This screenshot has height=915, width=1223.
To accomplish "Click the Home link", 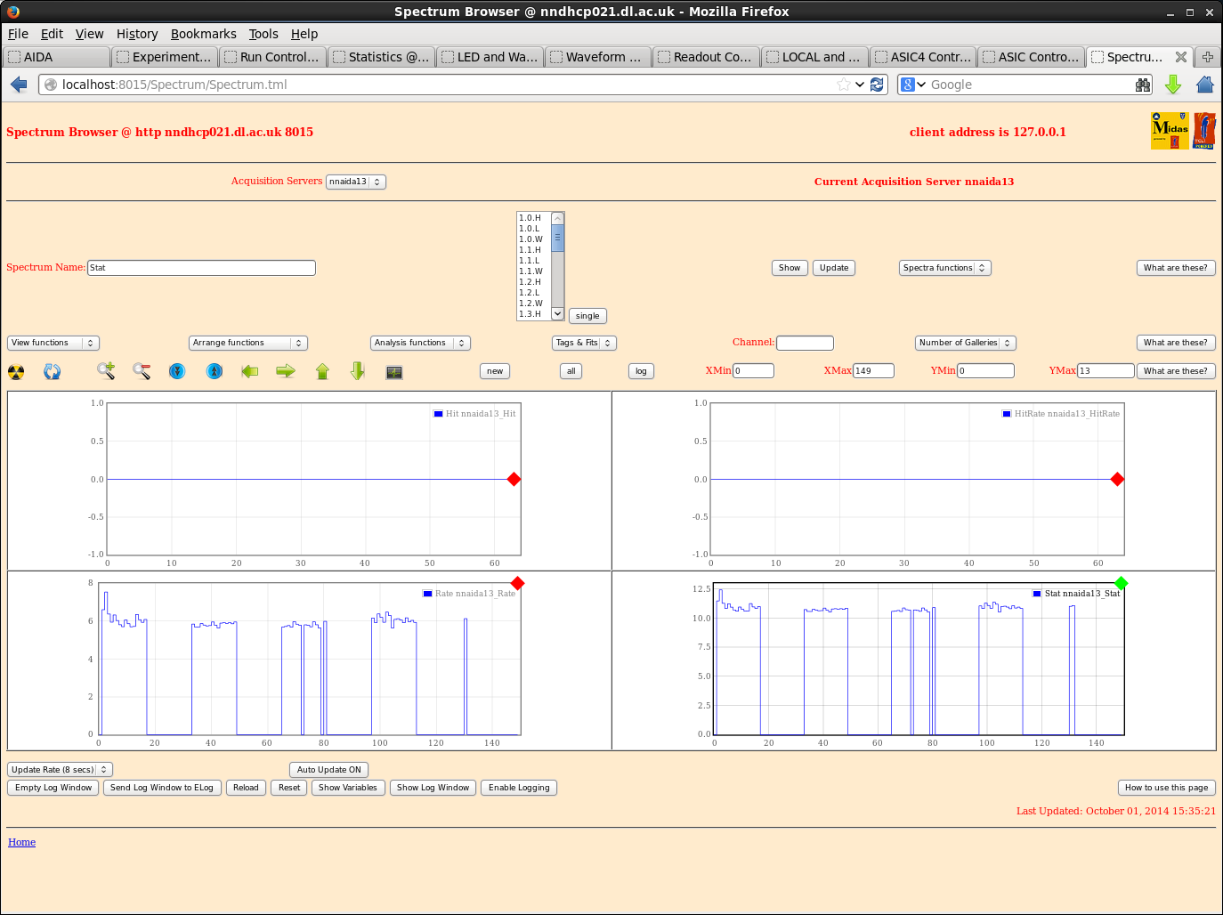I will tap(22, 842).
